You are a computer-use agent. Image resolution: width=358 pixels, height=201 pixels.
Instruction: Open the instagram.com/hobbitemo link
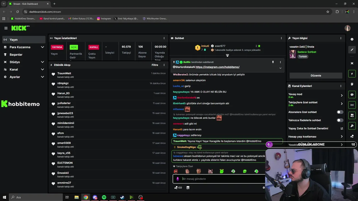point(218,67)
